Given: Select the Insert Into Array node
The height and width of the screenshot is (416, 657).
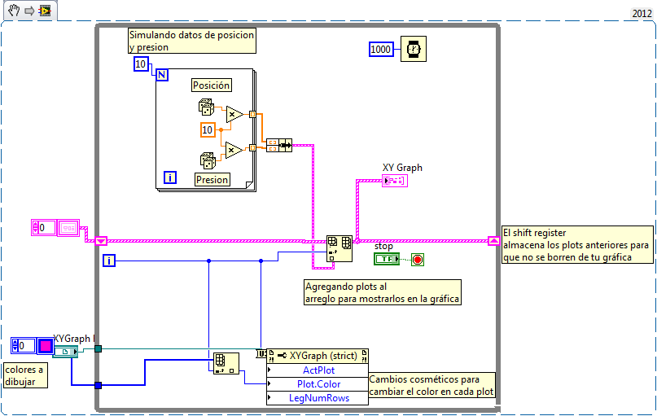Looking at the screenshot, I should pos(339,248).
